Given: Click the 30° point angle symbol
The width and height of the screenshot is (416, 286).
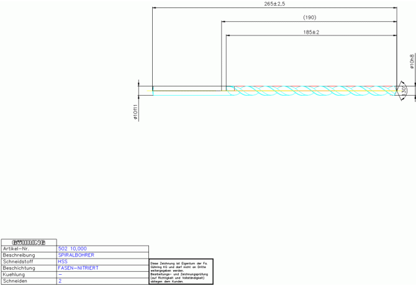Looking at the screenshot, I should pos(404,91).
